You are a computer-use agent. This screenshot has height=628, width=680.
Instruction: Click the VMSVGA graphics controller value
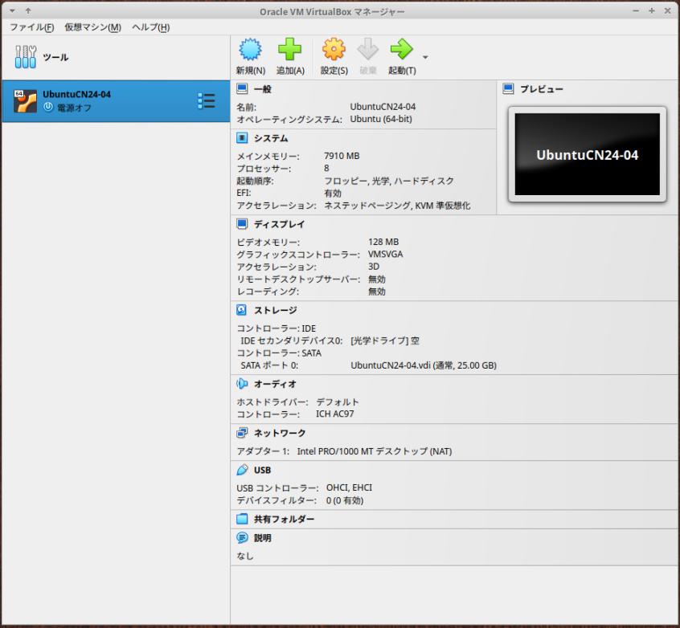pyautogui.click(x=385, y=254)
